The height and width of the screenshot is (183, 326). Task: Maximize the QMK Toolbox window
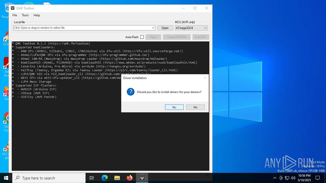pos(195,8)
